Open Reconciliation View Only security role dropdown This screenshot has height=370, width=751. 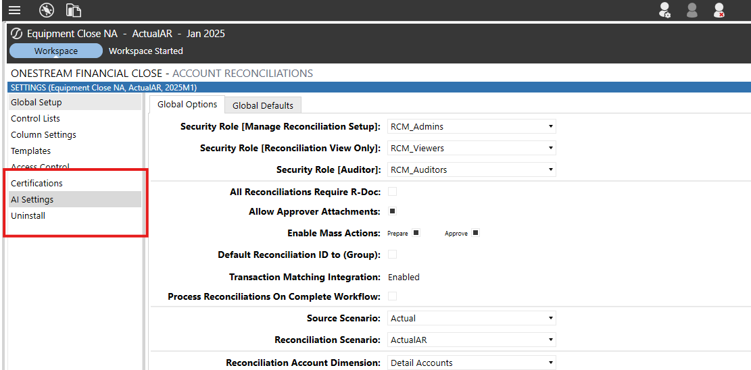coord(471,148)
